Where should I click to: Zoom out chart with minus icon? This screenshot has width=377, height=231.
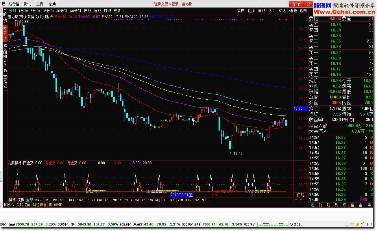click(301, 200)
